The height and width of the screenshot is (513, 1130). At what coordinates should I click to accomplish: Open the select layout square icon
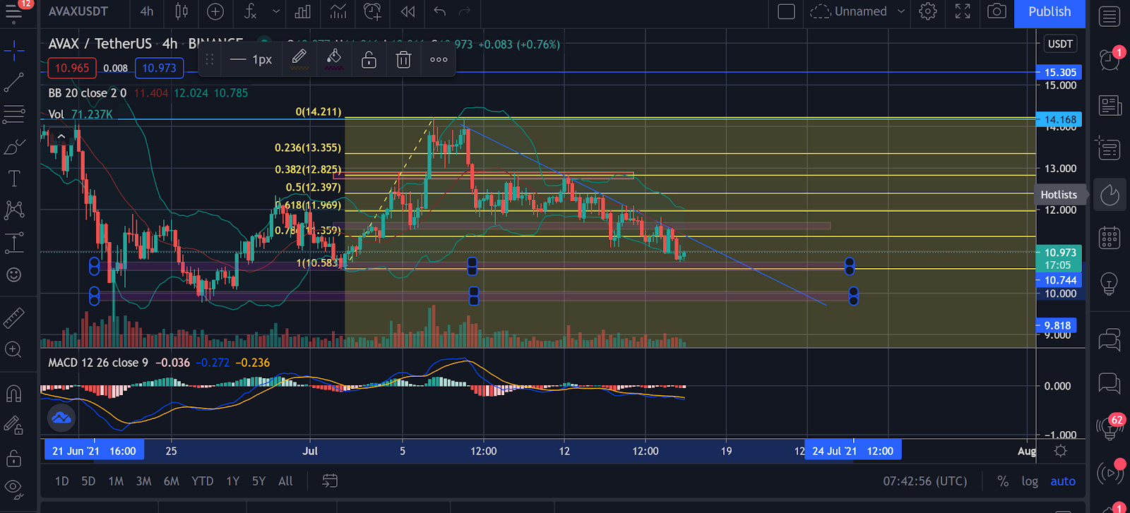[786, 11]
